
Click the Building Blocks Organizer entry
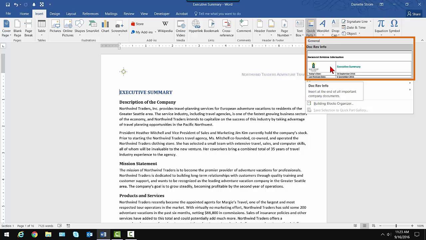[x=333, y=103]
